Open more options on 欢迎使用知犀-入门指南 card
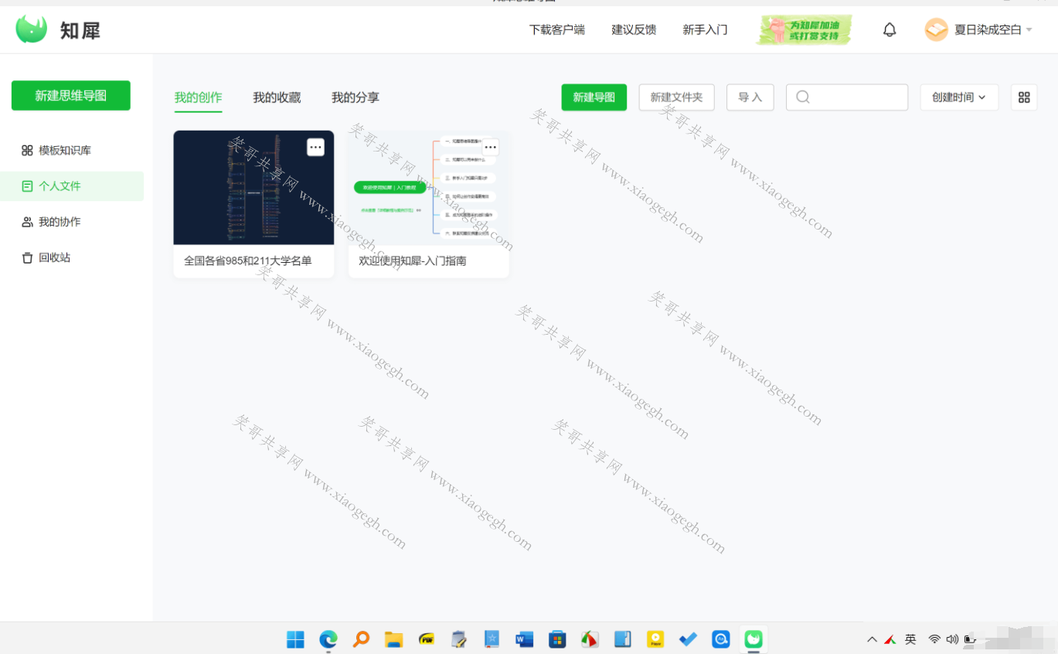The width and height of the screenshot is (1058, 654). coord(491,147)
